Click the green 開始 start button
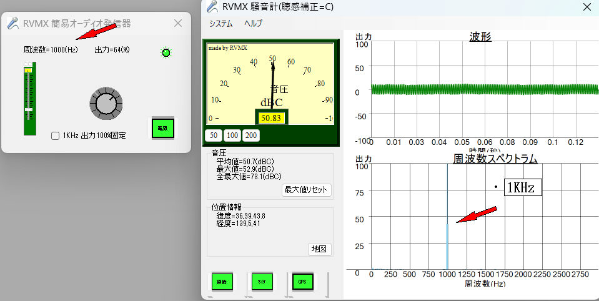599x301 pixels. [x=222, y=282]
